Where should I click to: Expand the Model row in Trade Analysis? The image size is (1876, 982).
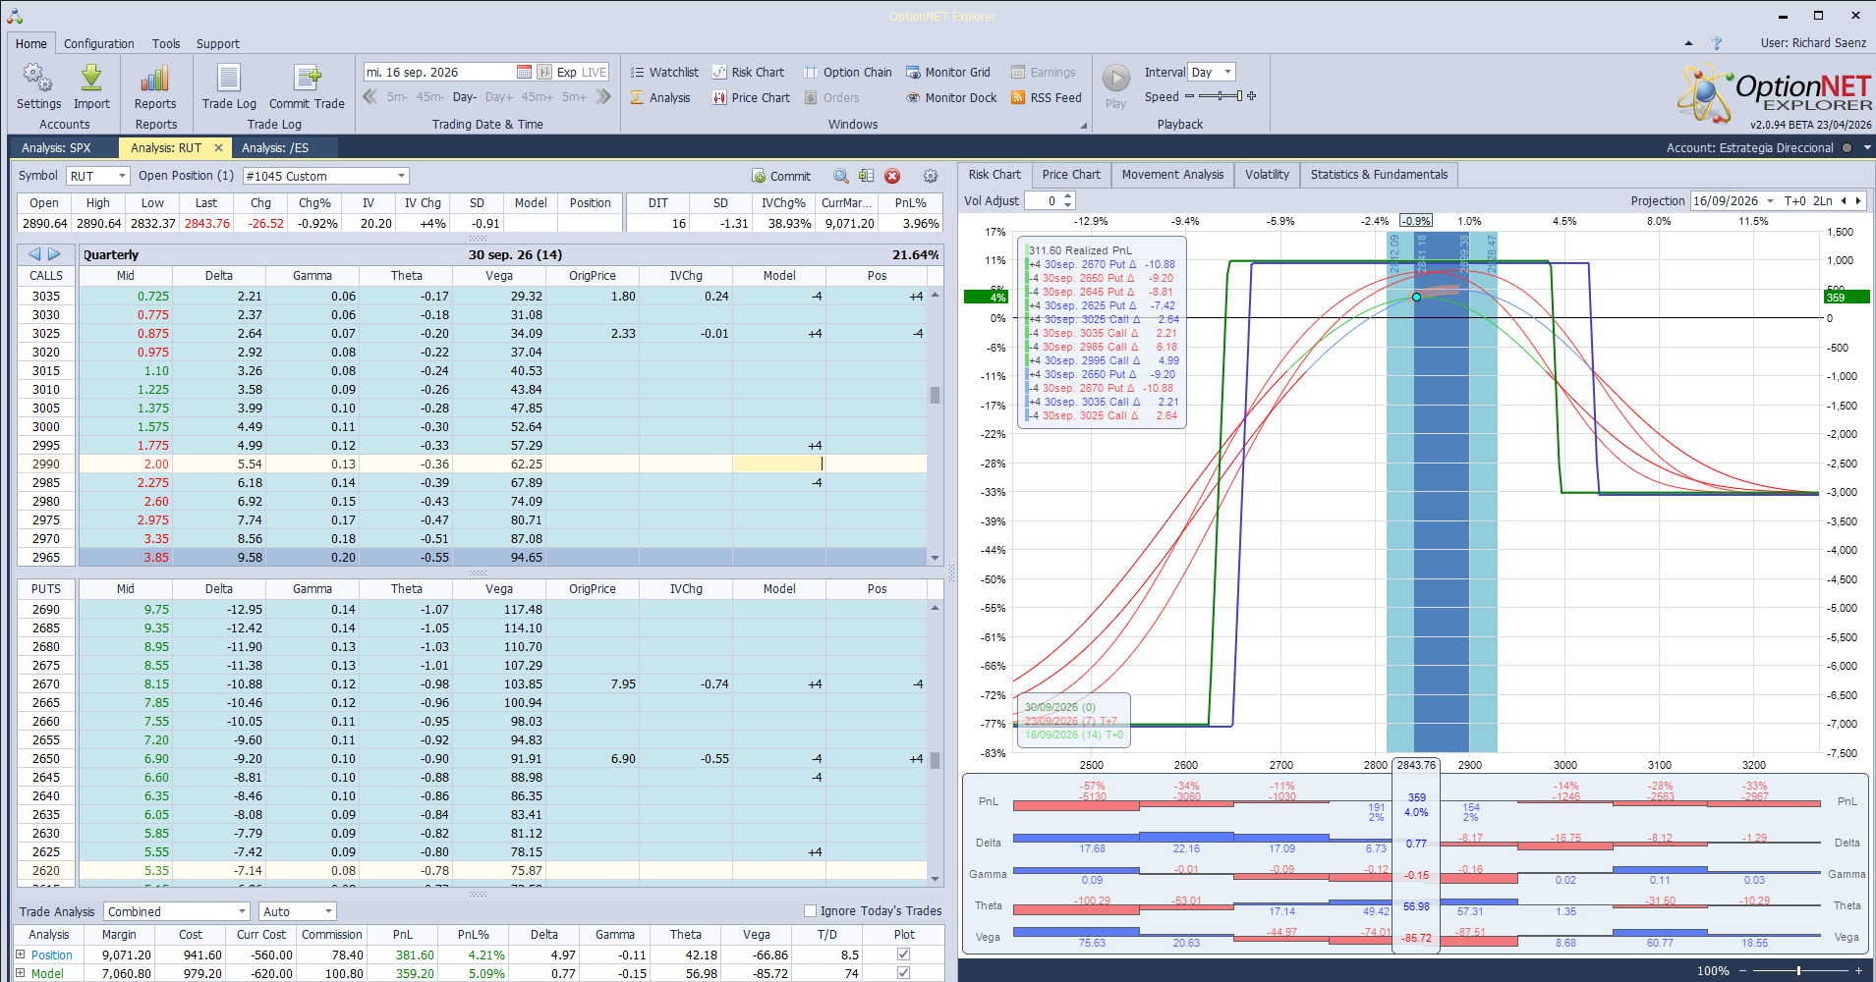tap(20, 973)
